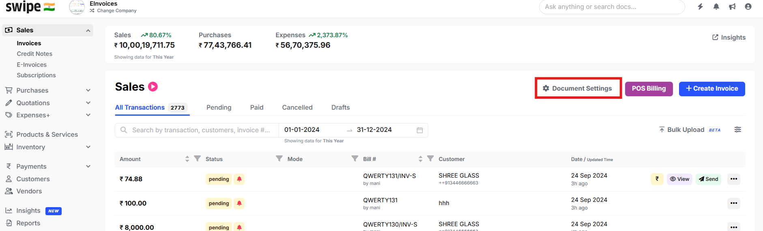The image size is (763, 231).
Task: Click the lightning bolt quick actions icon
Action: coord(700,6)
